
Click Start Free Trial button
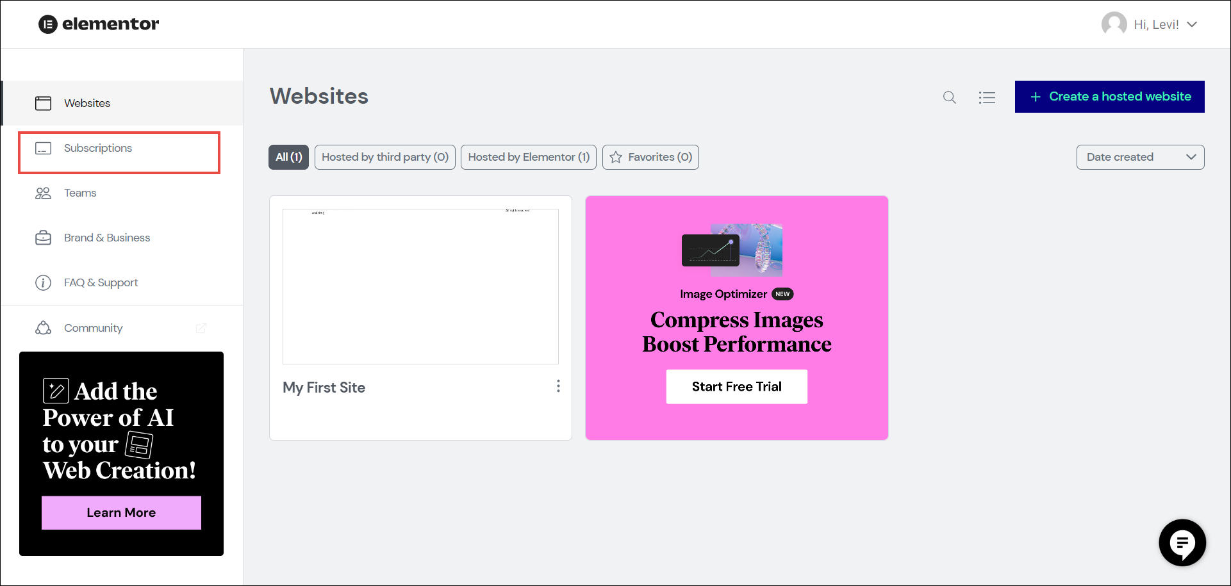pos(737,387)
